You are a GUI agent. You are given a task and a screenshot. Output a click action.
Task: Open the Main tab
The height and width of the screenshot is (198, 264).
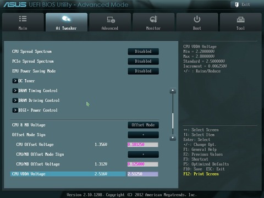pyautogui.click(x=23, y=22)
